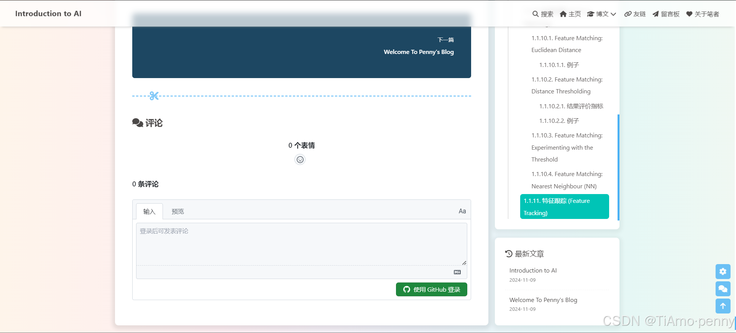736x333 pixels.
Task: Click the Markdown support icon
Action: coord(457,272)
